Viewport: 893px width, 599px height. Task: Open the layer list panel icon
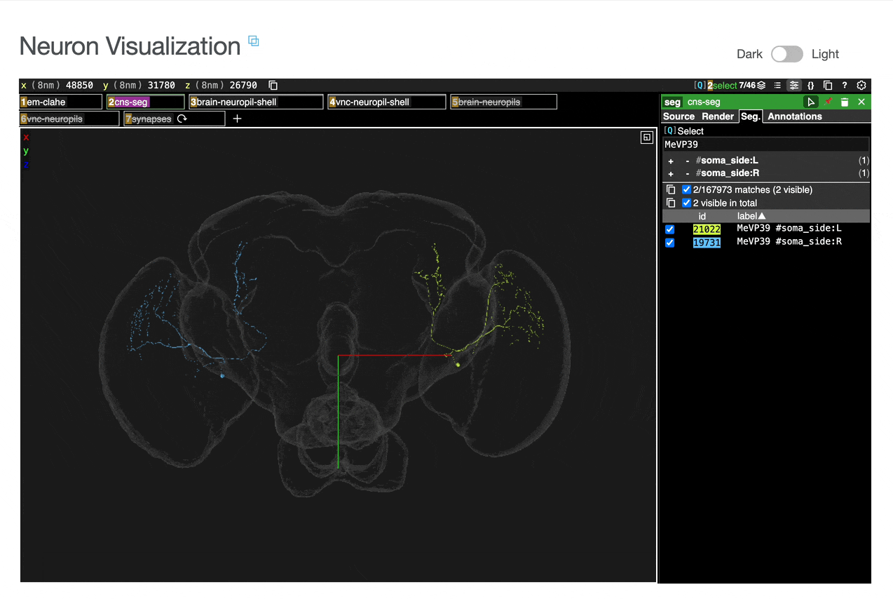tap(777, 85)
